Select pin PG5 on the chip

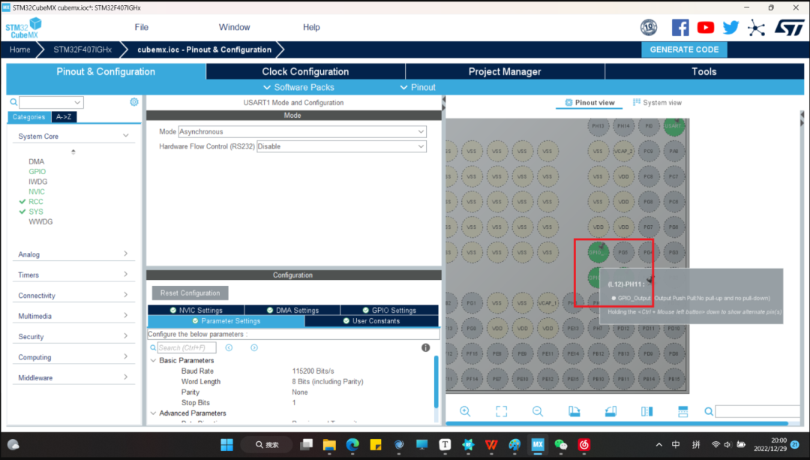[x=623, y=252]
